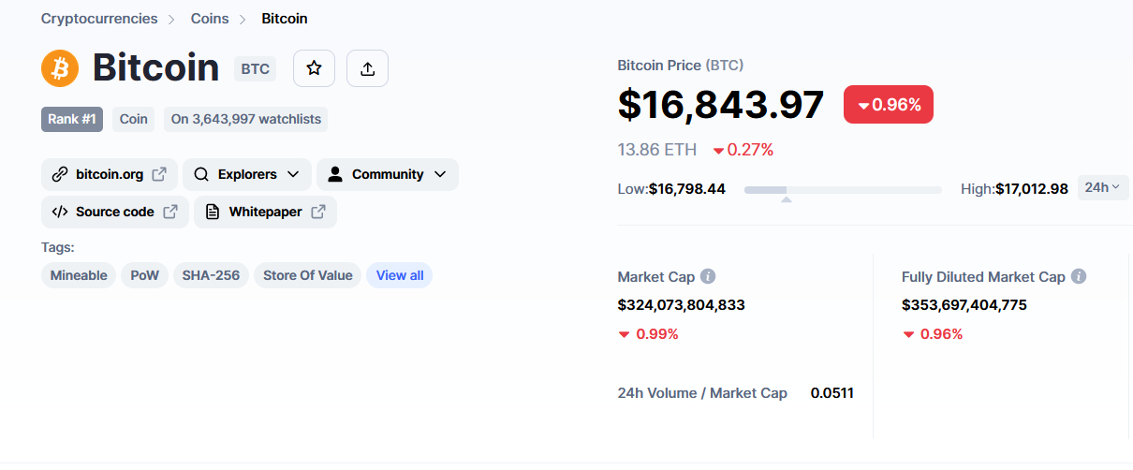Click the $16,843.97 price value

721,105
